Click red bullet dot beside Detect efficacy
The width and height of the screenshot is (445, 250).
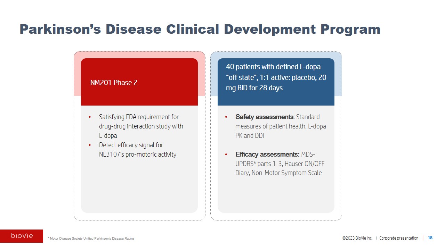(90, 145)
